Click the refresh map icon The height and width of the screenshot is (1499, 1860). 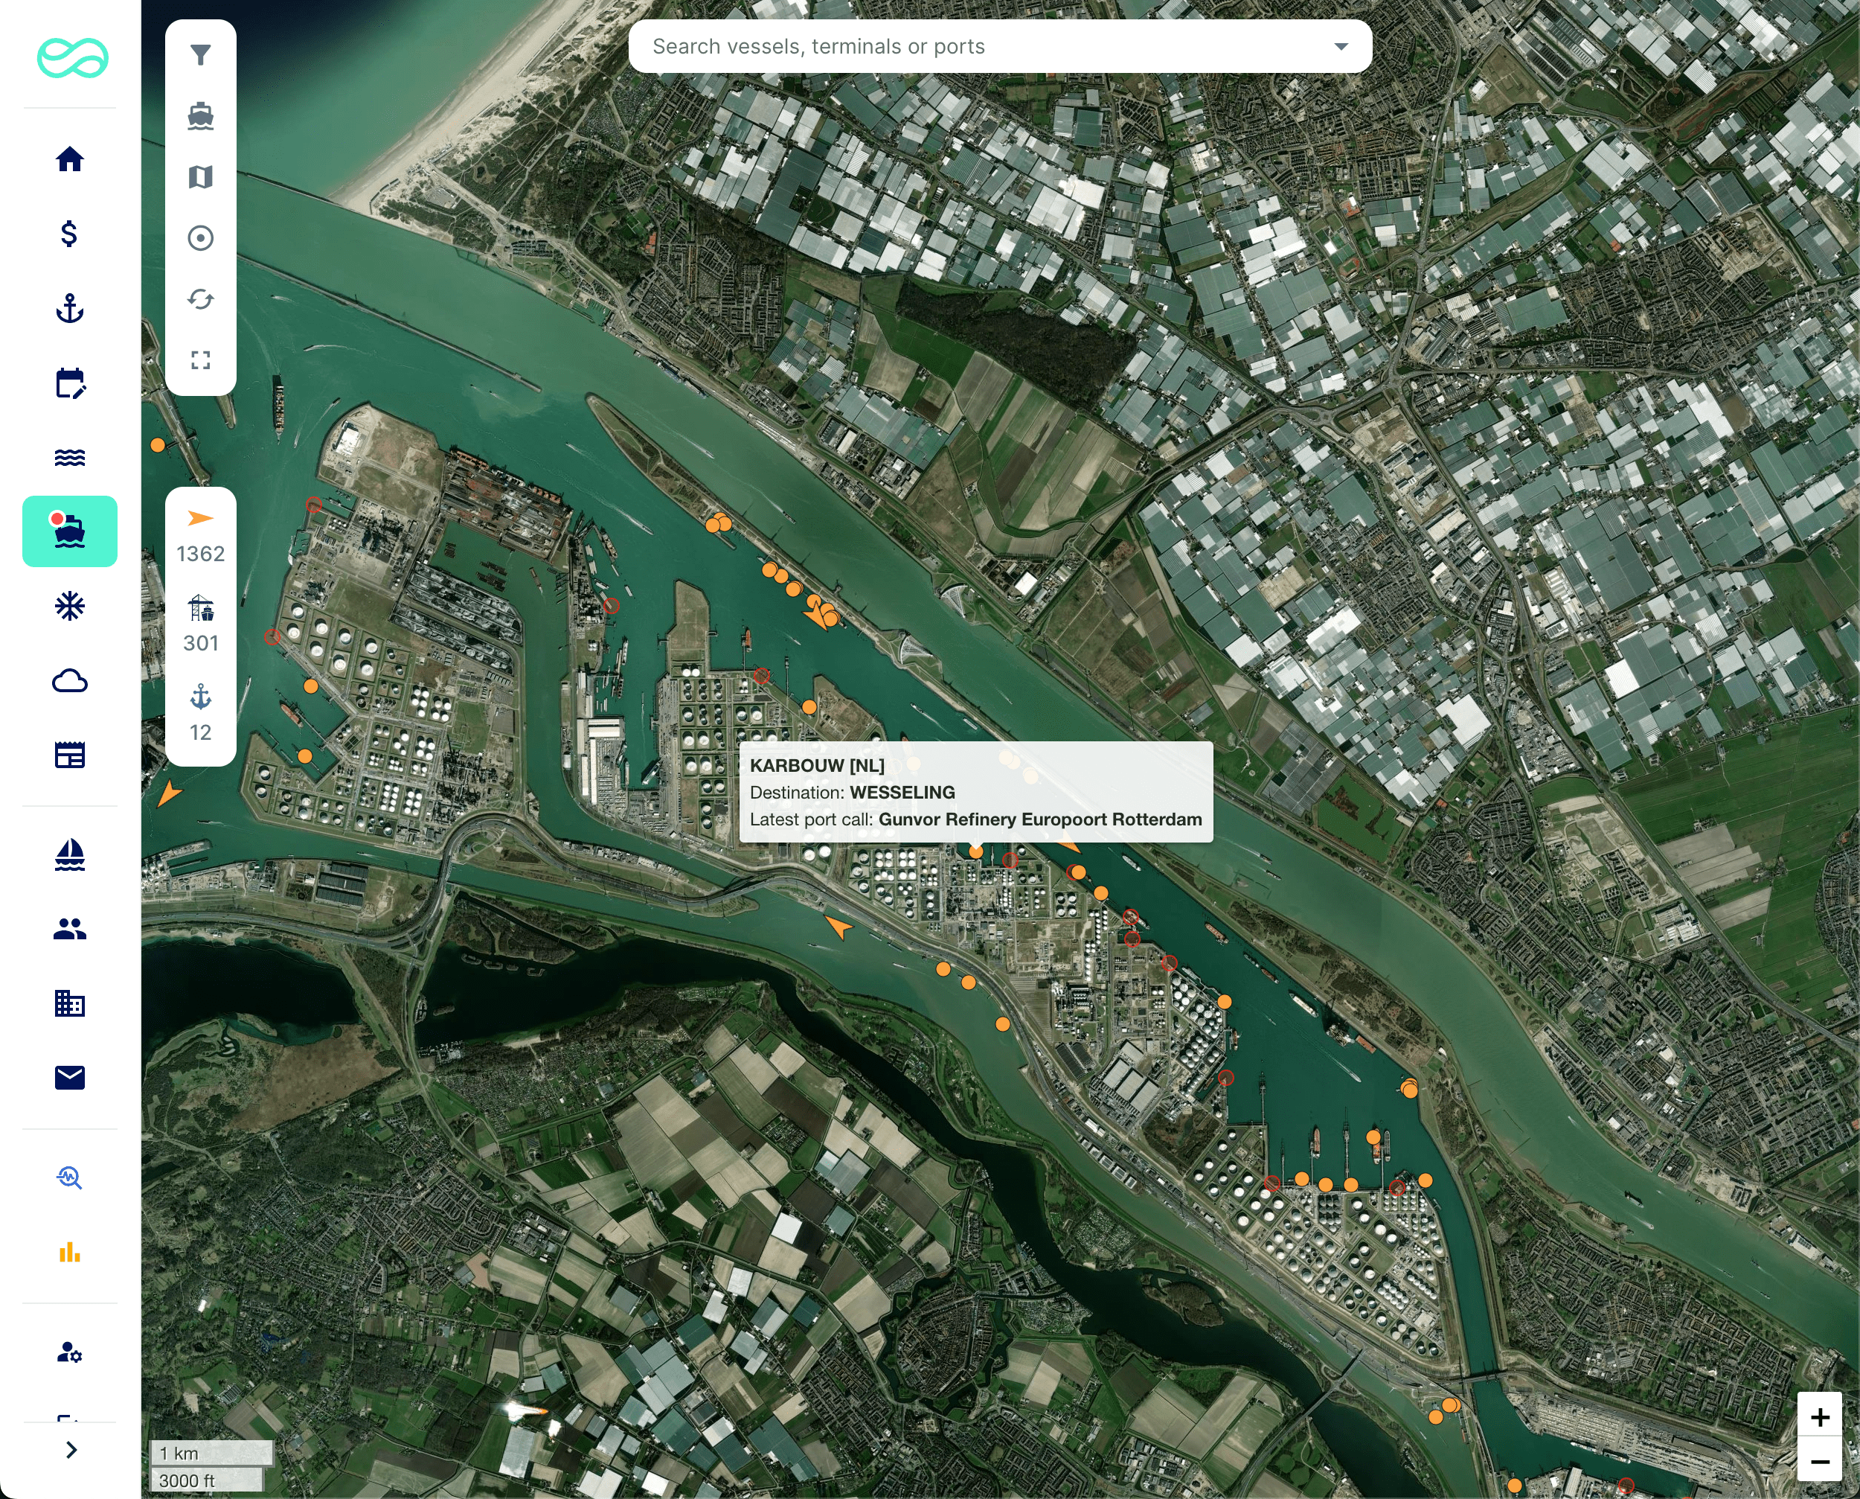[200, 298]
